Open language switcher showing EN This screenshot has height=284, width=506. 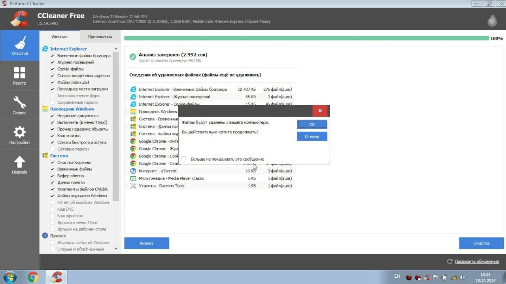coord(397,277)
